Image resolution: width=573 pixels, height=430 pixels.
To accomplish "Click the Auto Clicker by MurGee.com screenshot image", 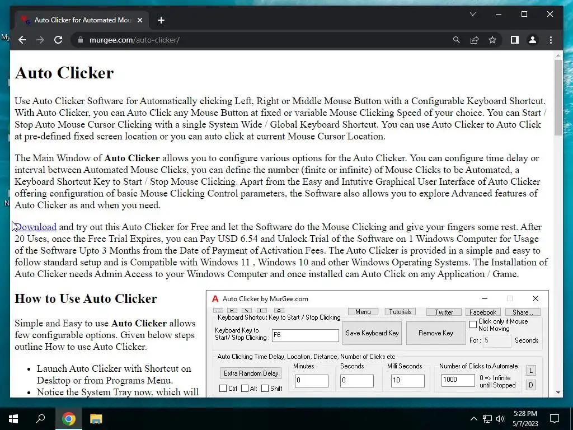I will [x=377, y=344].
